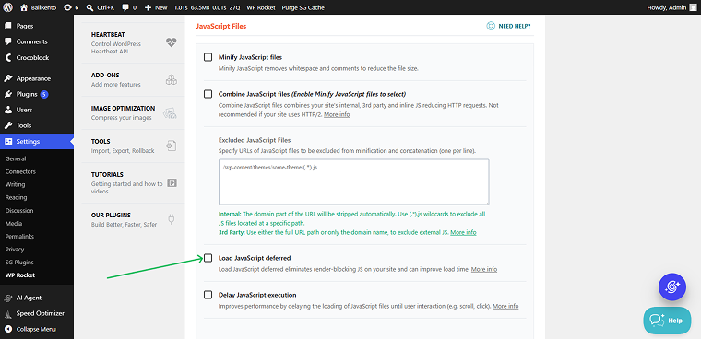Open the Our Plugins tab
Viewport: 701px width, 339px height.
coord(134,219)
